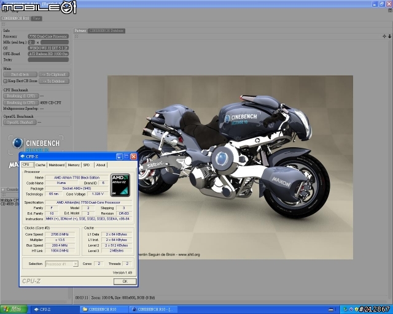Close the CPU-Z window
The image size is (393, 314).
tap(134, 157)
